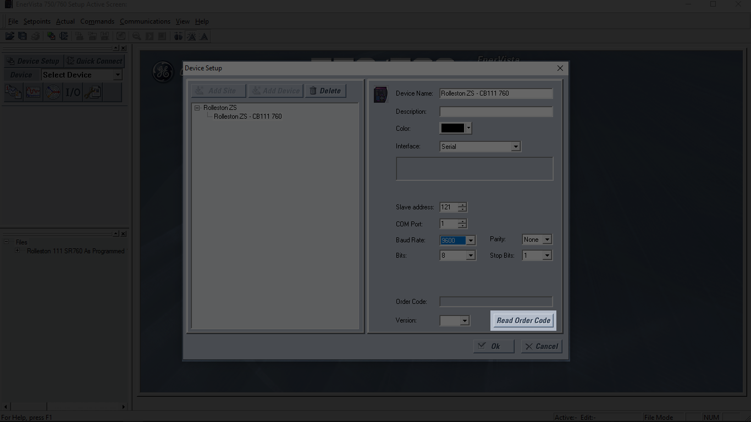The width and height of the screenshot is (751, 422).
Task: Increase the Slave address value
Action: [x=462, y=205]
